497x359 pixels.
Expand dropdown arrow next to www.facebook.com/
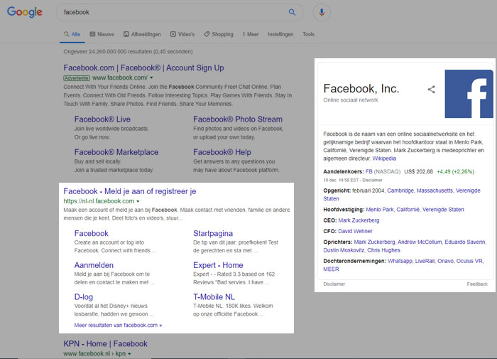pyautogui.click(x=151, y=77)
